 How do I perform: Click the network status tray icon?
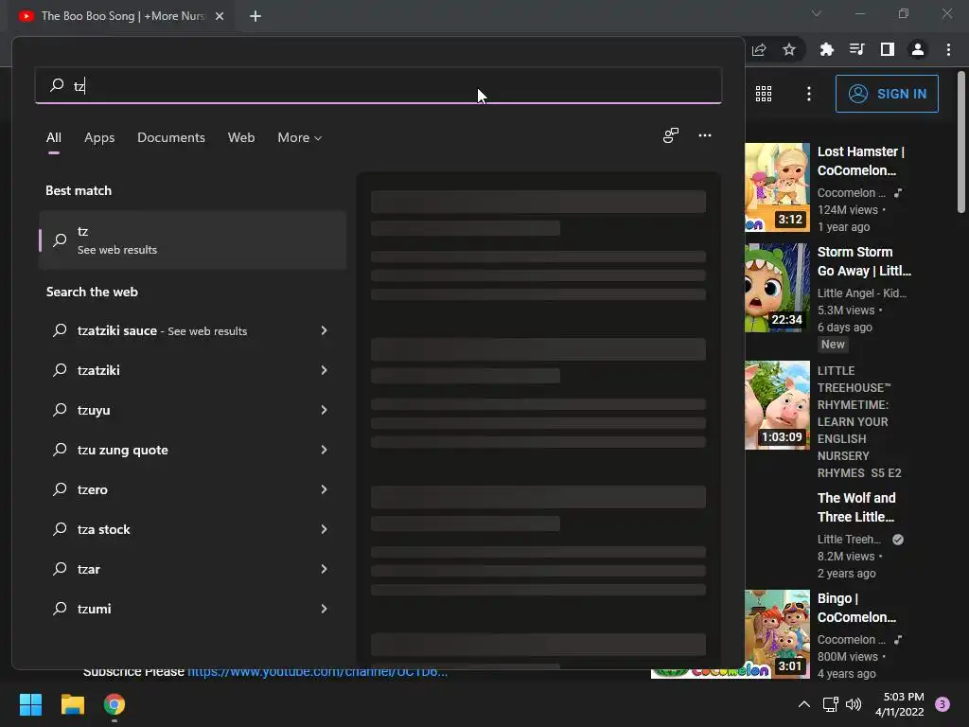click(830, 704)
